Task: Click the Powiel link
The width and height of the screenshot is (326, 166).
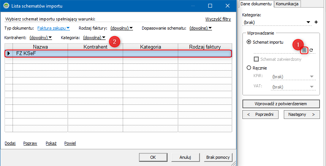Action: coord(70,143)
